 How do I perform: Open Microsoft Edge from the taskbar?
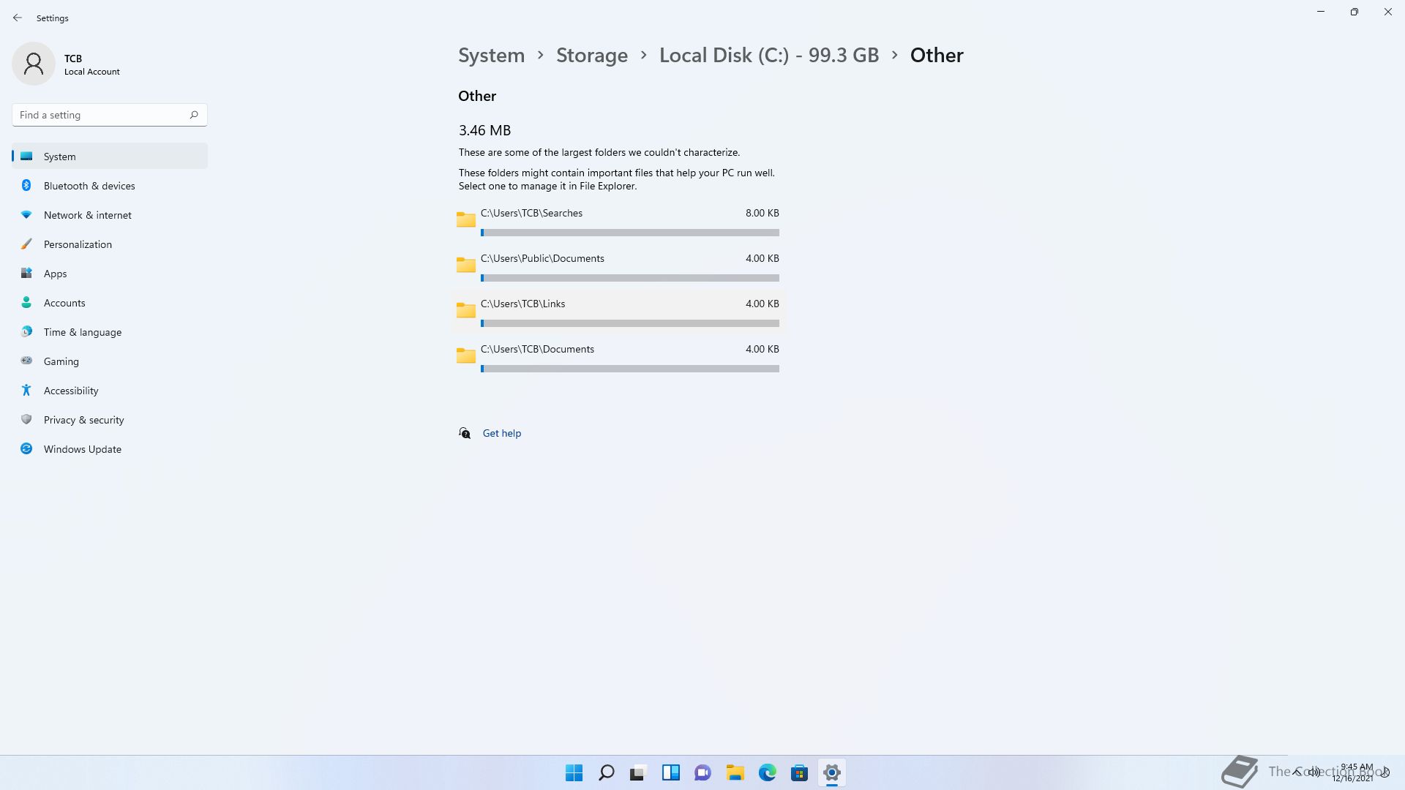coord(767,772)
